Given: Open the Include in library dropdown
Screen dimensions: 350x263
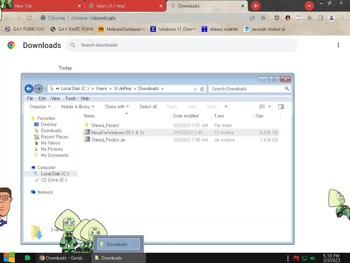Looking at the screenshot, I should [78, 107].
